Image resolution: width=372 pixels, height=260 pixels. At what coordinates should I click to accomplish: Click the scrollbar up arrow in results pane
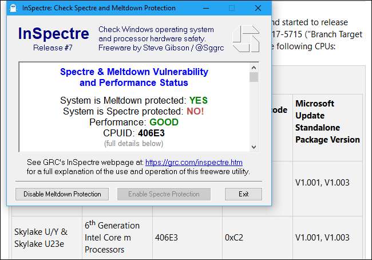click(254, 68)
